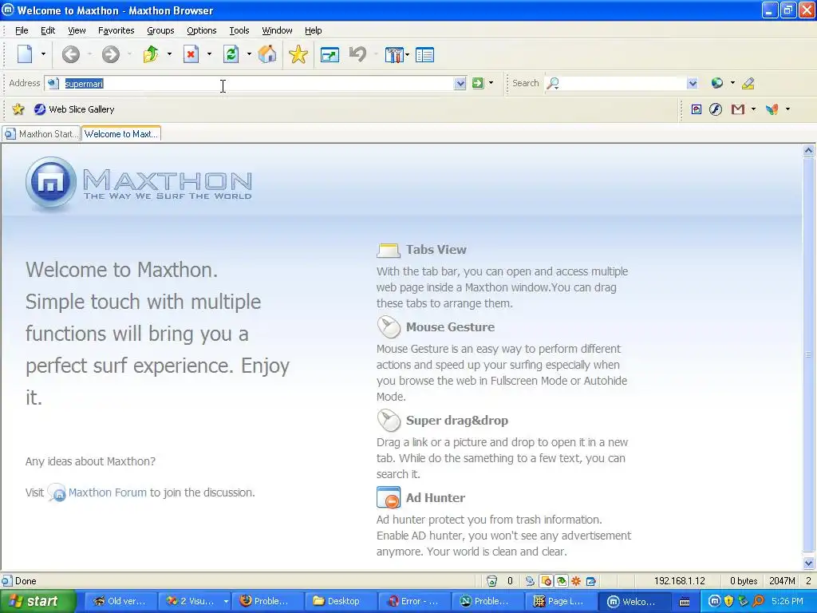This screenshot has height=613, width=817.
Task: Expand the Refresh button dropdown arrow
Action: (x=249, y=54)
